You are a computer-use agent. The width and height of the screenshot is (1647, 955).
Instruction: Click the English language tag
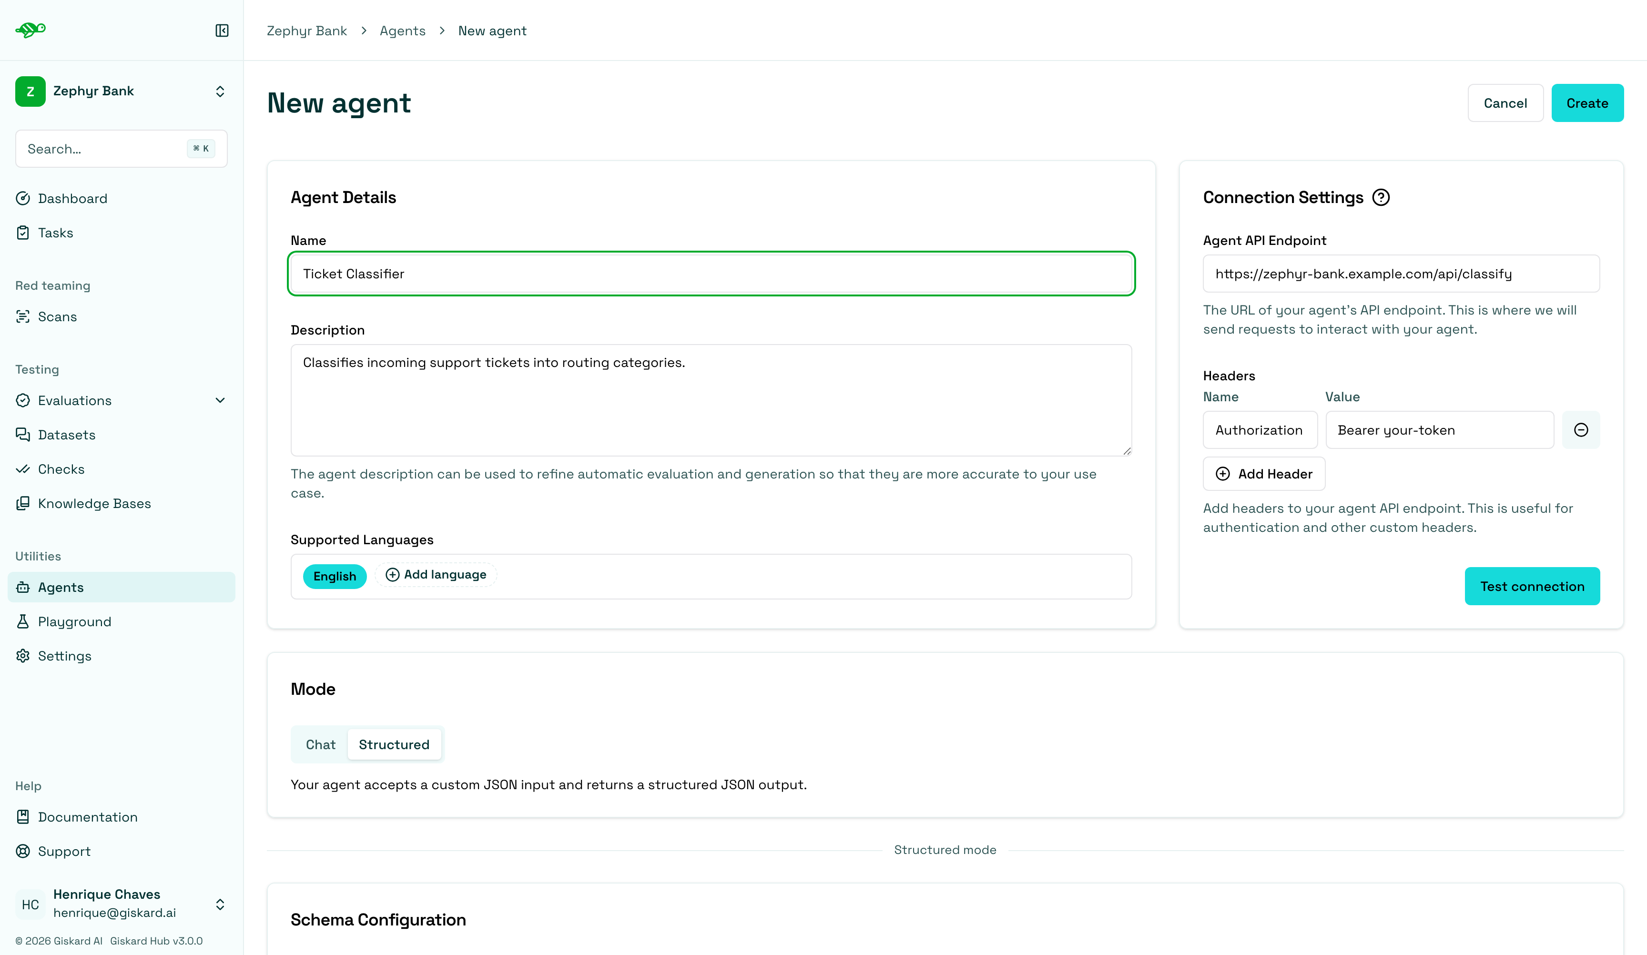pyautogui.click(x=335, y=576)
